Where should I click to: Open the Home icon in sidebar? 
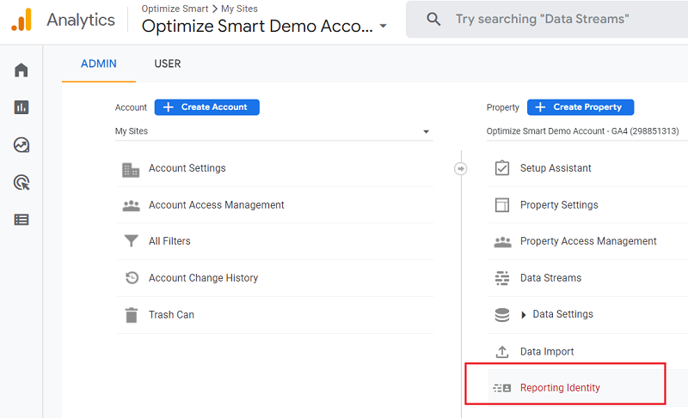tap(21, 70)
